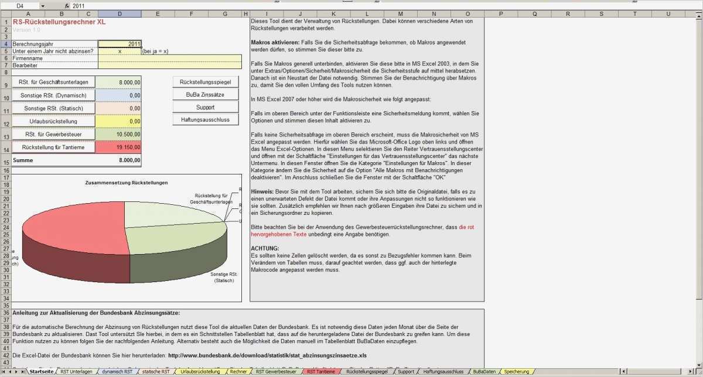
Task: Select column header U
Action: click(x=669, y=13)
